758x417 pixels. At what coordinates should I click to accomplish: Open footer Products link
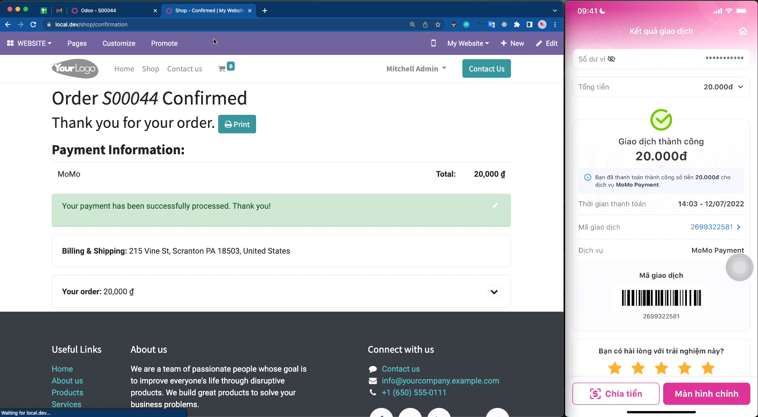(68, 393)
